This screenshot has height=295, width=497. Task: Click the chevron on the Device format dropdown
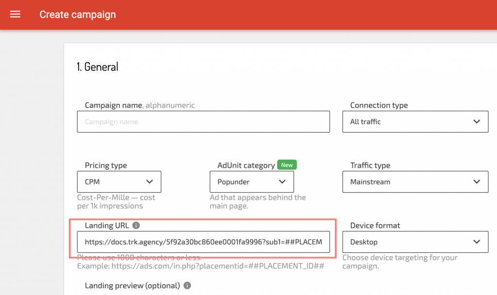point(478,242)
